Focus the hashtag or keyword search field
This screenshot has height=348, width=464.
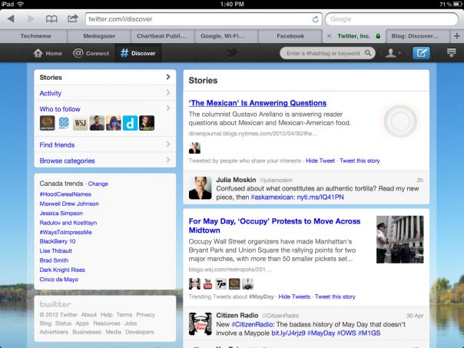[x=327, y=53]
